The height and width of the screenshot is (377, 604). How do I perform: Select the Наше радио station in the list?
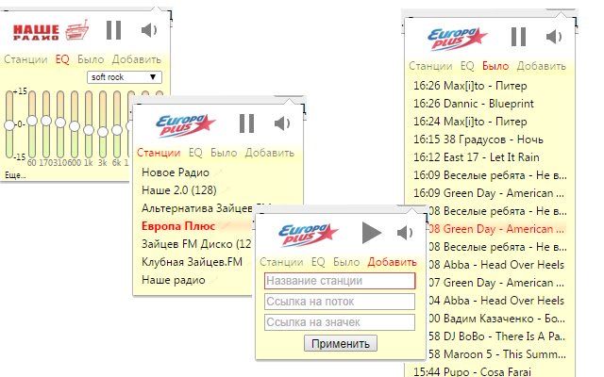point(174,280)
